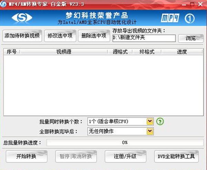Click the 暂停|取消转换 button
The height and width of the screenshot is (170, 207).
pos(76,157)
